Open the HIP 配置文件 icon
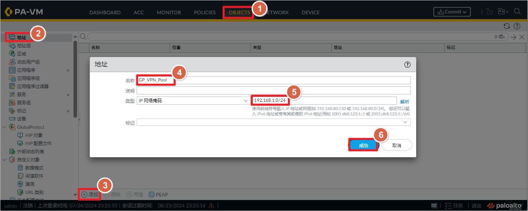The image size is (528, 211). click(x=20, y=143)
